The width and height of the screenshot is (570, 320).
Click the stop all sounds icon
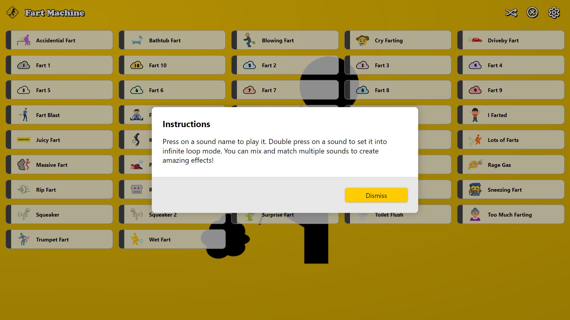click(532, 13)
